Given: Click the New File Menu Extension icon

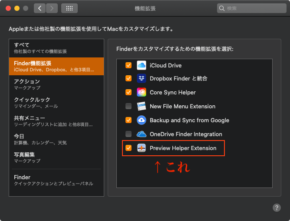Looking at the screenshot, I should (x=142, y=106).
